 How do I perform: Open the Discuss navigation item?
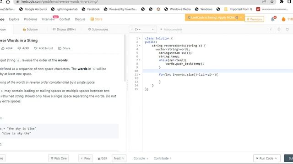pos(80,19)
